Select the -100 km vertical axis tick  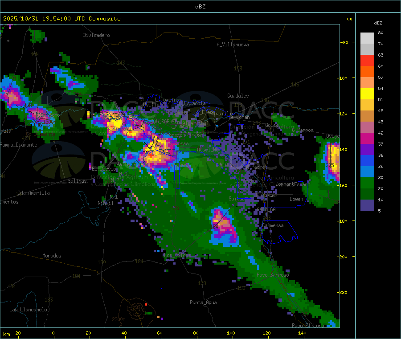coord(342,78)
